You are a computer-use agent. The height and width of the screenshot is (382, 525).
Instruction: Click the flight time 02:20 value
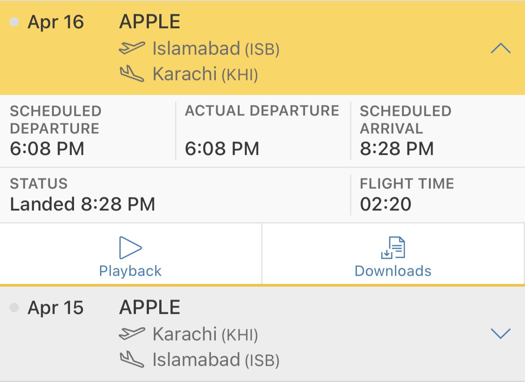point(386,204)
